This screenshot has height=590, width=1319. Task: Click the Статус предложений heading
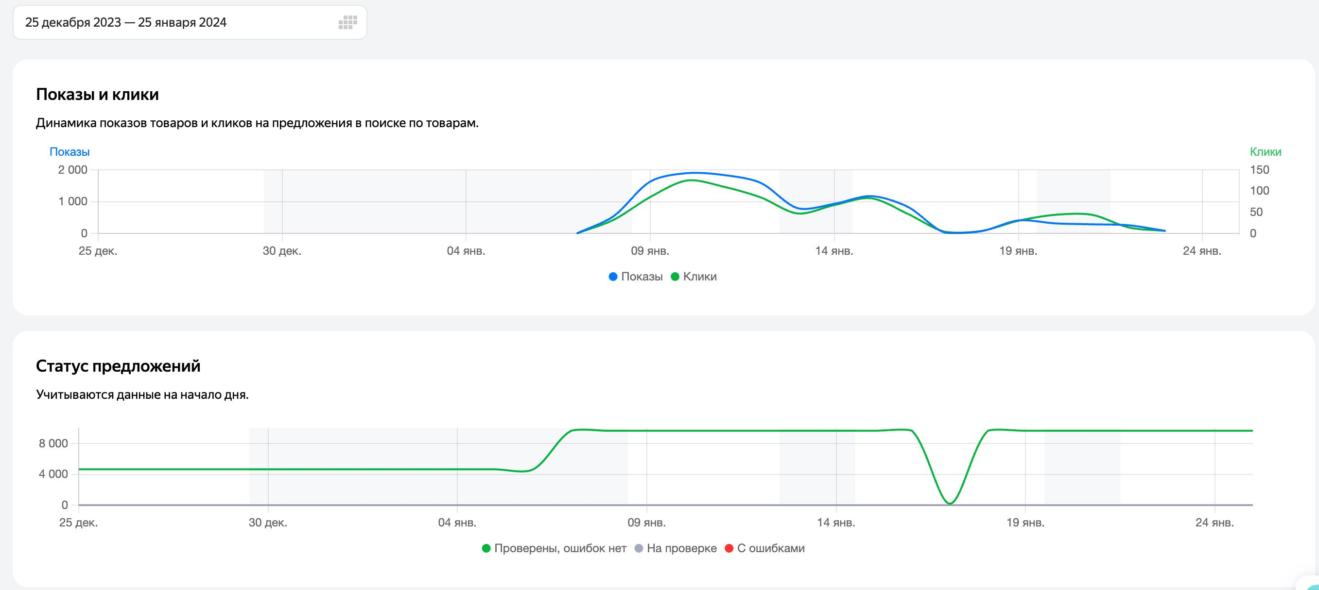click(x=118, y=366)
